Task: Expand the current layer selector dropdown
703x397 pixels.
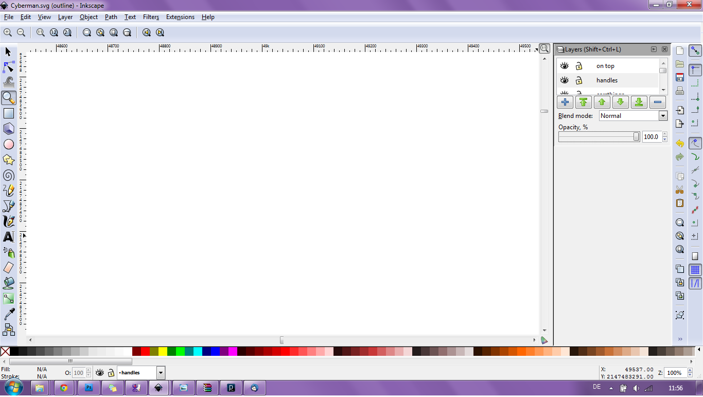Action: [161, 373]
